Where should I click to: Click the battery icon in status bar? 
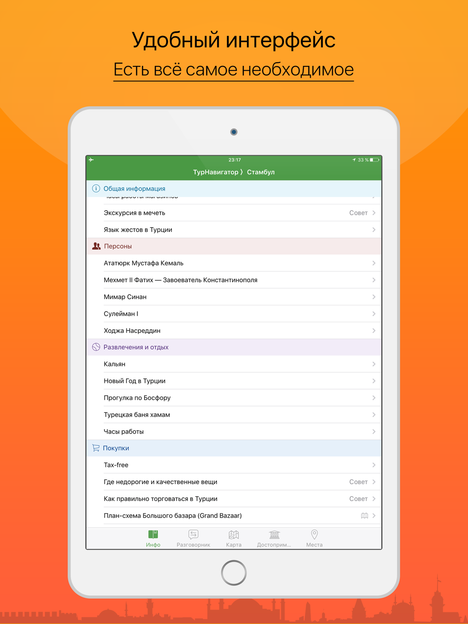tap(374, 160)
